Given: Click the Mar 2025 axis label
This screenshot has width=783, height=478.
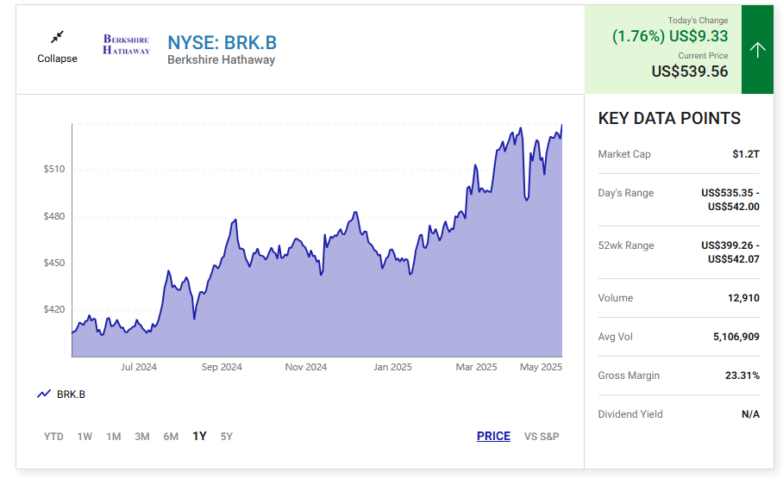Looking at the screenshot, I should [x=476, y=367].
